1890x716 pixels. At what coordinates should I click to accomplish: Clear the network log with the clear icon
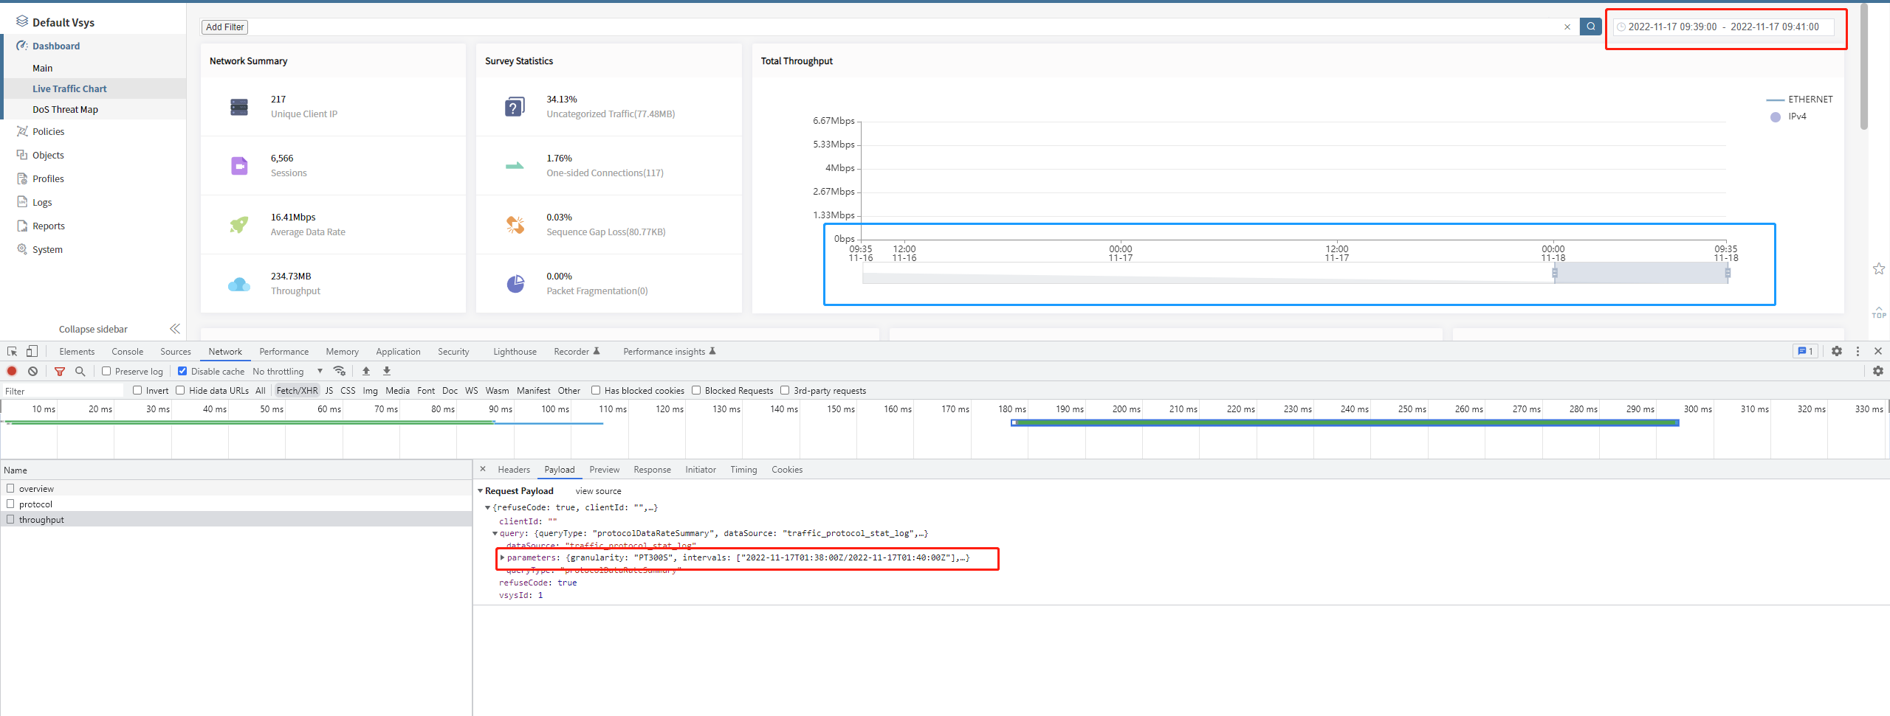click(x=32, y=371)
